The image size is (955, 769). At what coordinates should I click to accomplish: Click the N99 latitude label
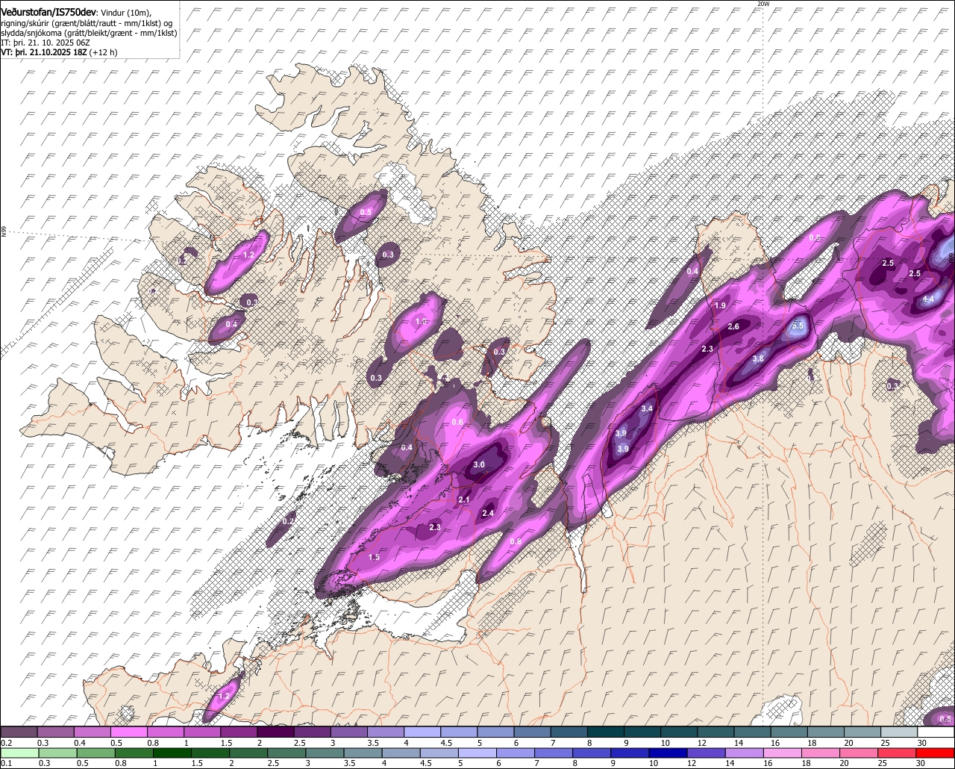(x=4, y=232)
